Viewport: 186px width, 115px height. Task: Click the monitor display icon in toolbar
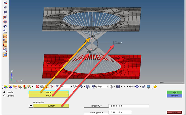pyautogui.click(x=148, y=87)
